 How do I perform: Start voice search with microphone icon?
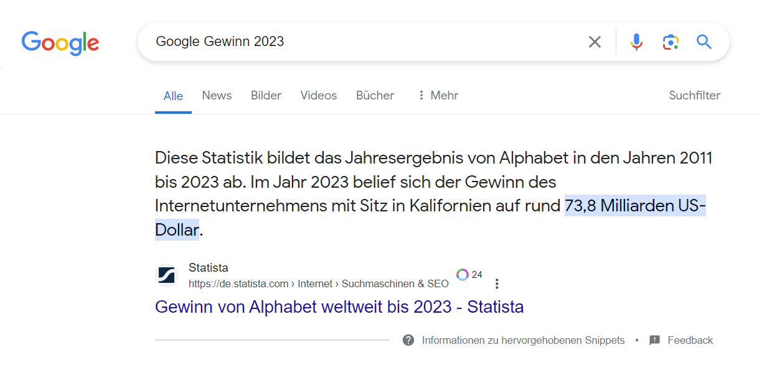[636, 42]
